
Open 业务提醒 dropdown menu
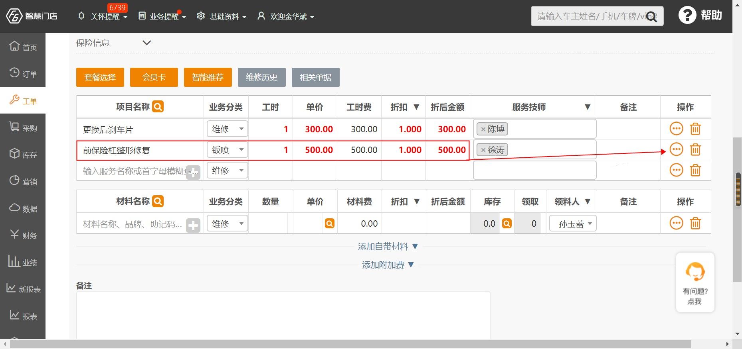(162, 16)
